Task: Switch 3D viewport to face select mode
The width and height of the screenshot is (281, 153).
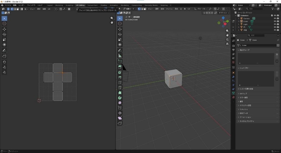Action: 145,9
